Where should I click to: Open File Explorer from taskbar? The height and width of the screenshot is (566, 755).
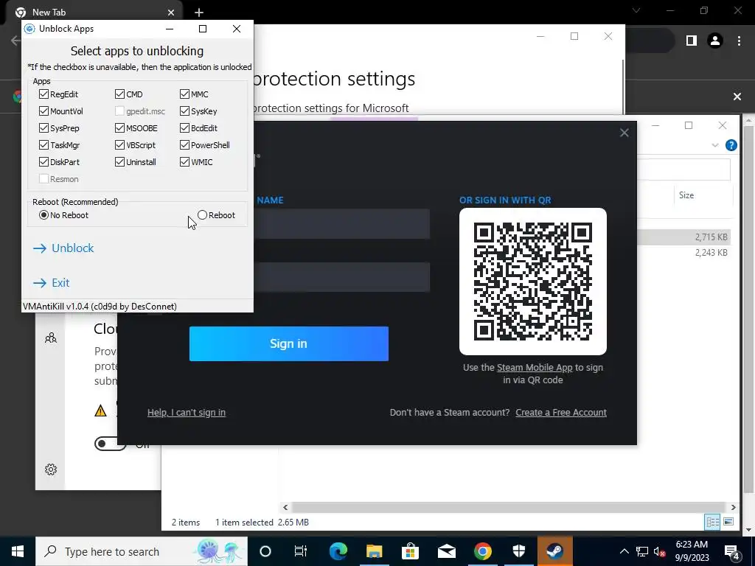374,551
